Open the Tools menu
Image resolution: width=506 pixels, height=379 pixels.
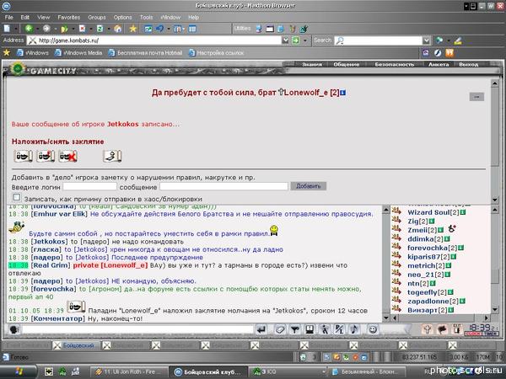pos(146,18)
